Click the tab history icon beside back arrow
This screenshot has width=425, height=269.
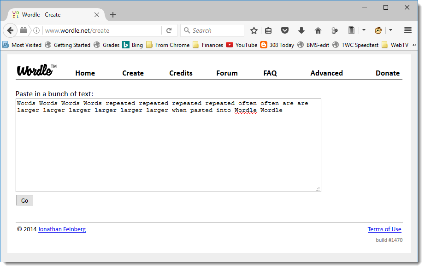pos(24,30)
